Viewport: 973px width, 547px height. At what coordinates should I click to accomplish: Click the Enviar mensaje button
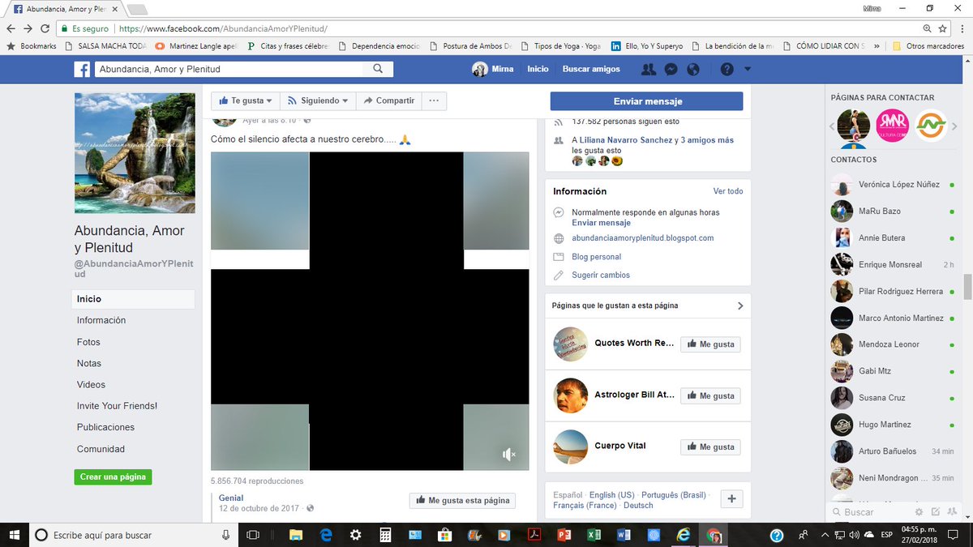(x=646, y=101)
